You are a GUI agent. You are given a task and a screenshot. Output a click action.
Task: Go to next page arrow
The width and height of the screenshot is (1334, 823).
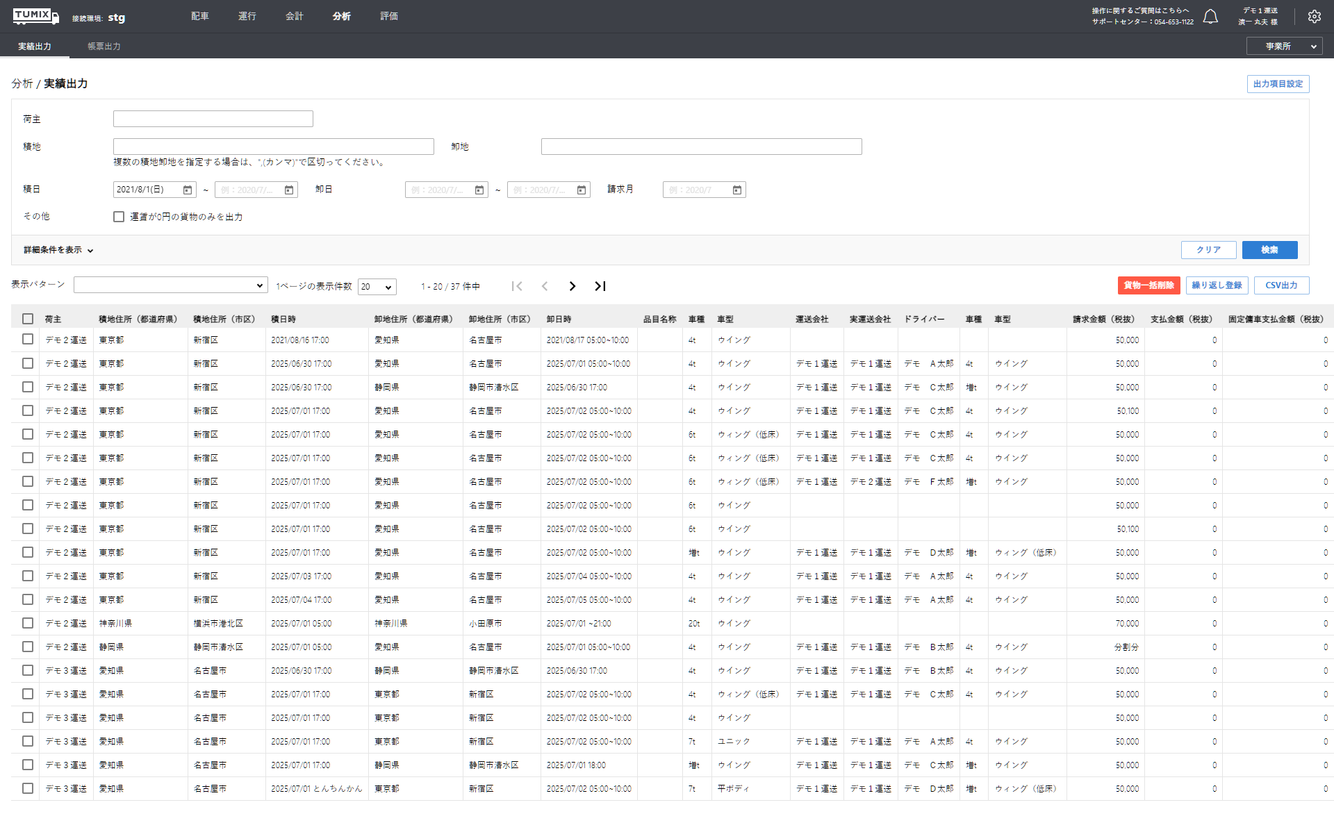(572, 286)
